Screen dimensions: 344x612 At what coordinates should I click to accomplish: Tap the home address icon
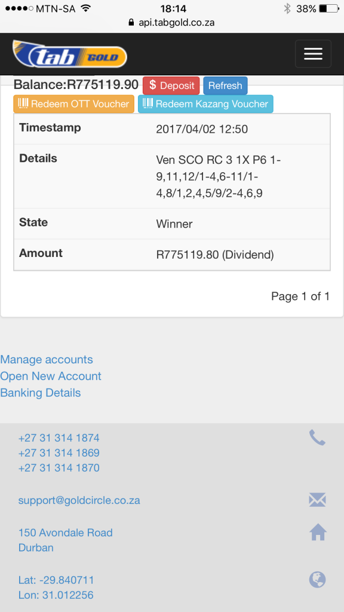318,532
